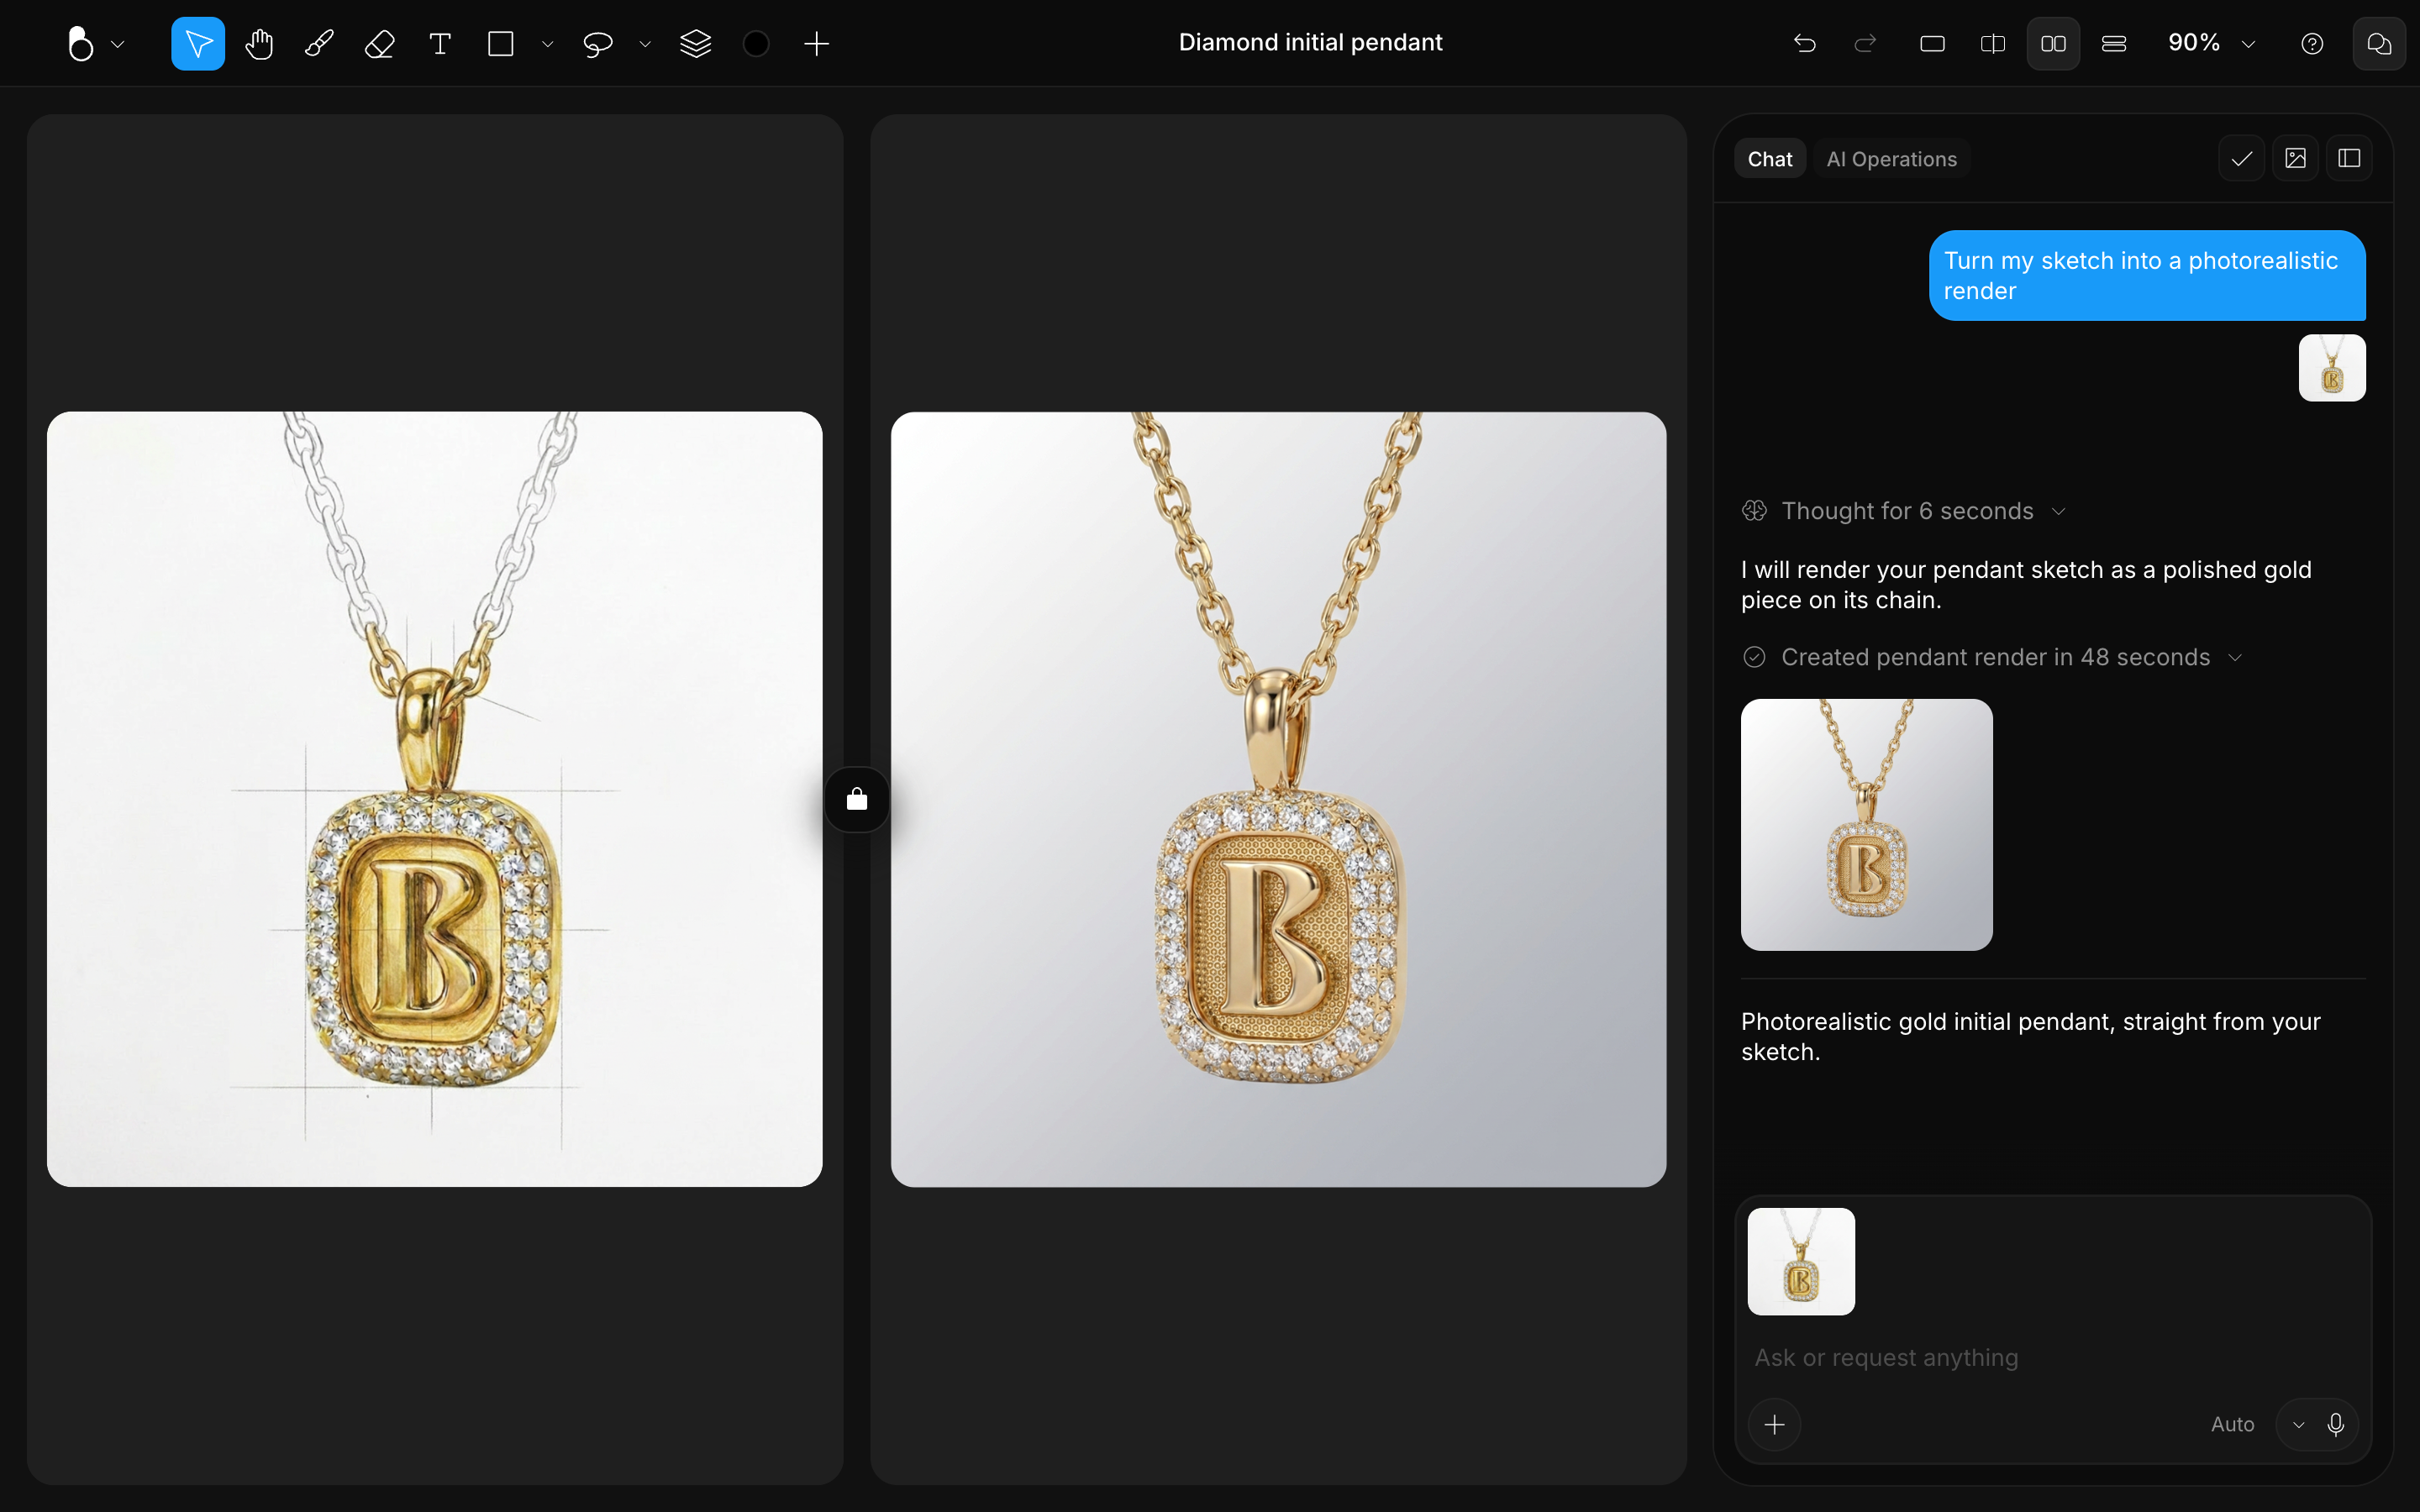The image size is (2420, 1512).
Task: Switch to the Chat tab
Action: coord(1769,159)
